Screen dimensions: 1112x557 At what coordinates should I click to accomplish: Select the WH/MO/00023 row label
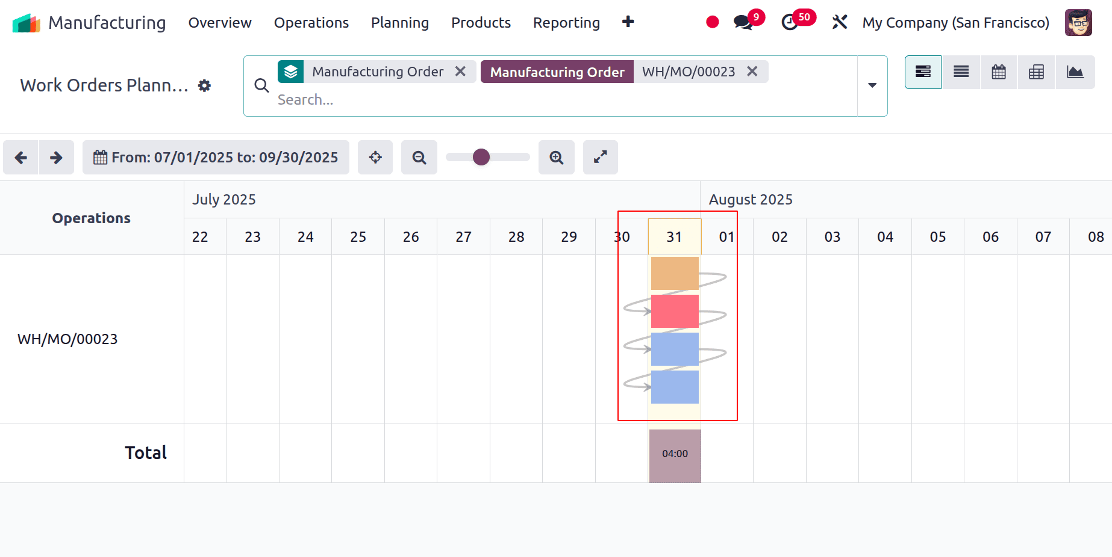pos(67,339)
